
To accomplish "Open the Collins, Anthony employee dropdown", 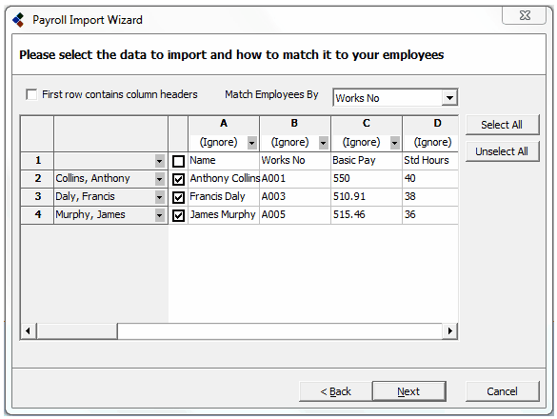I will 160,179.
